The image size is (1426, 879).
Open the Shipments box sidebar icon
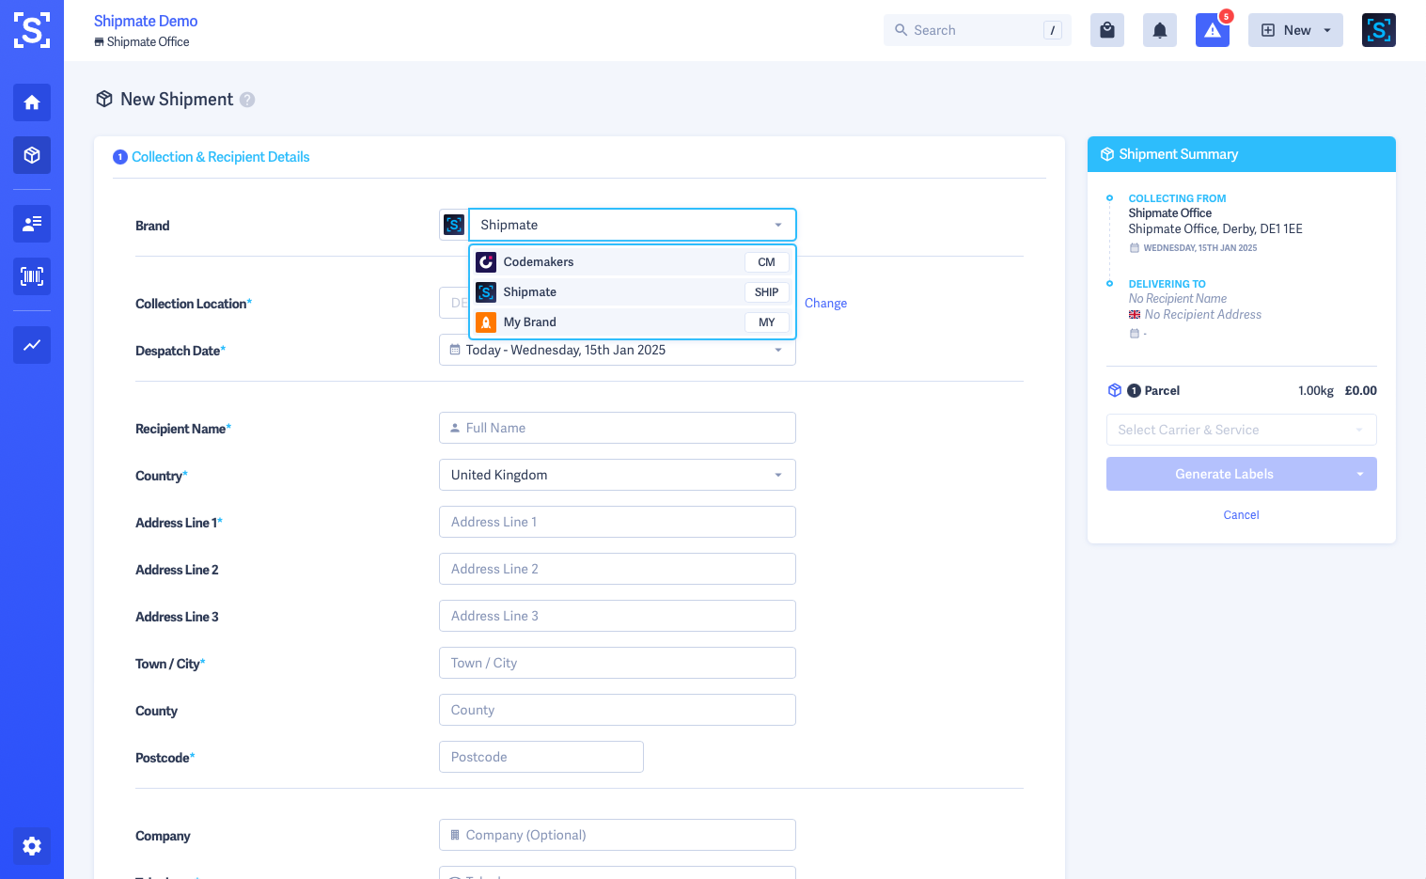pyautogui.click(x=32, y=155)
